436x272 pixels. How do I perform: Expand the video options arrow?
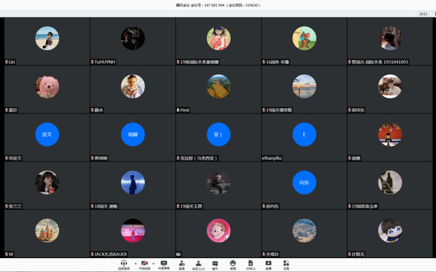click(153, 263)
